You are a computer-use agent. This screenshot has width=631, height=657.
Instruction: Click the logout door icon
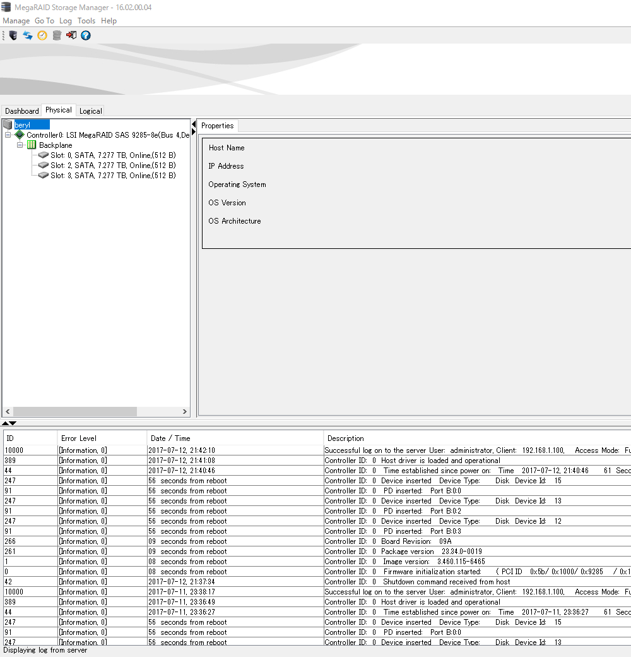71,35
